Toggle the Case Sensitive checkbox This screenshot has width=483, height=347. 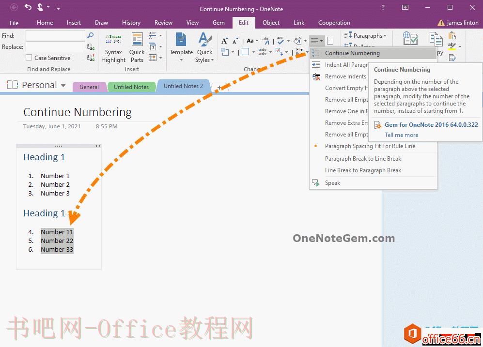tap(29, 58)
